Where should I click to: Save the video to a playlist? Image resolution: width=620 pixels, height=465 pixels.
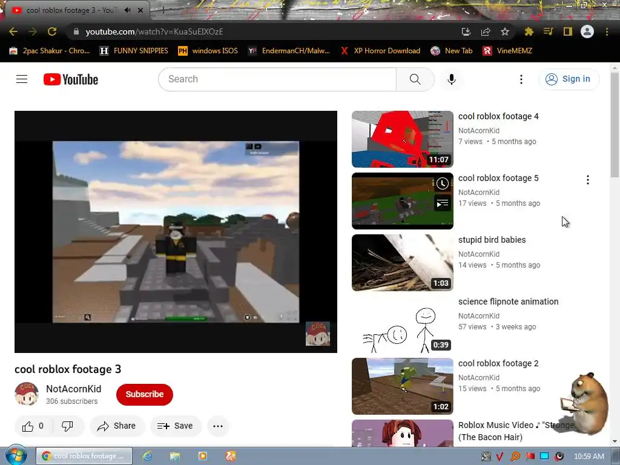(x=176, y=426)
